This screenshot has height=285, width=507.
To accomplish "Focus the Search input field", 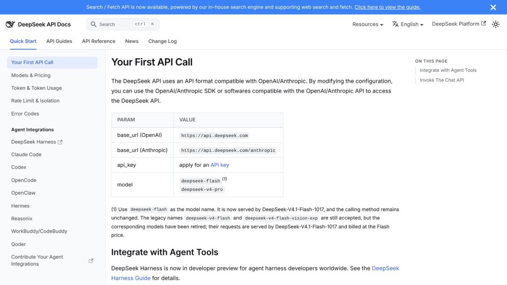I will [123, 24].
